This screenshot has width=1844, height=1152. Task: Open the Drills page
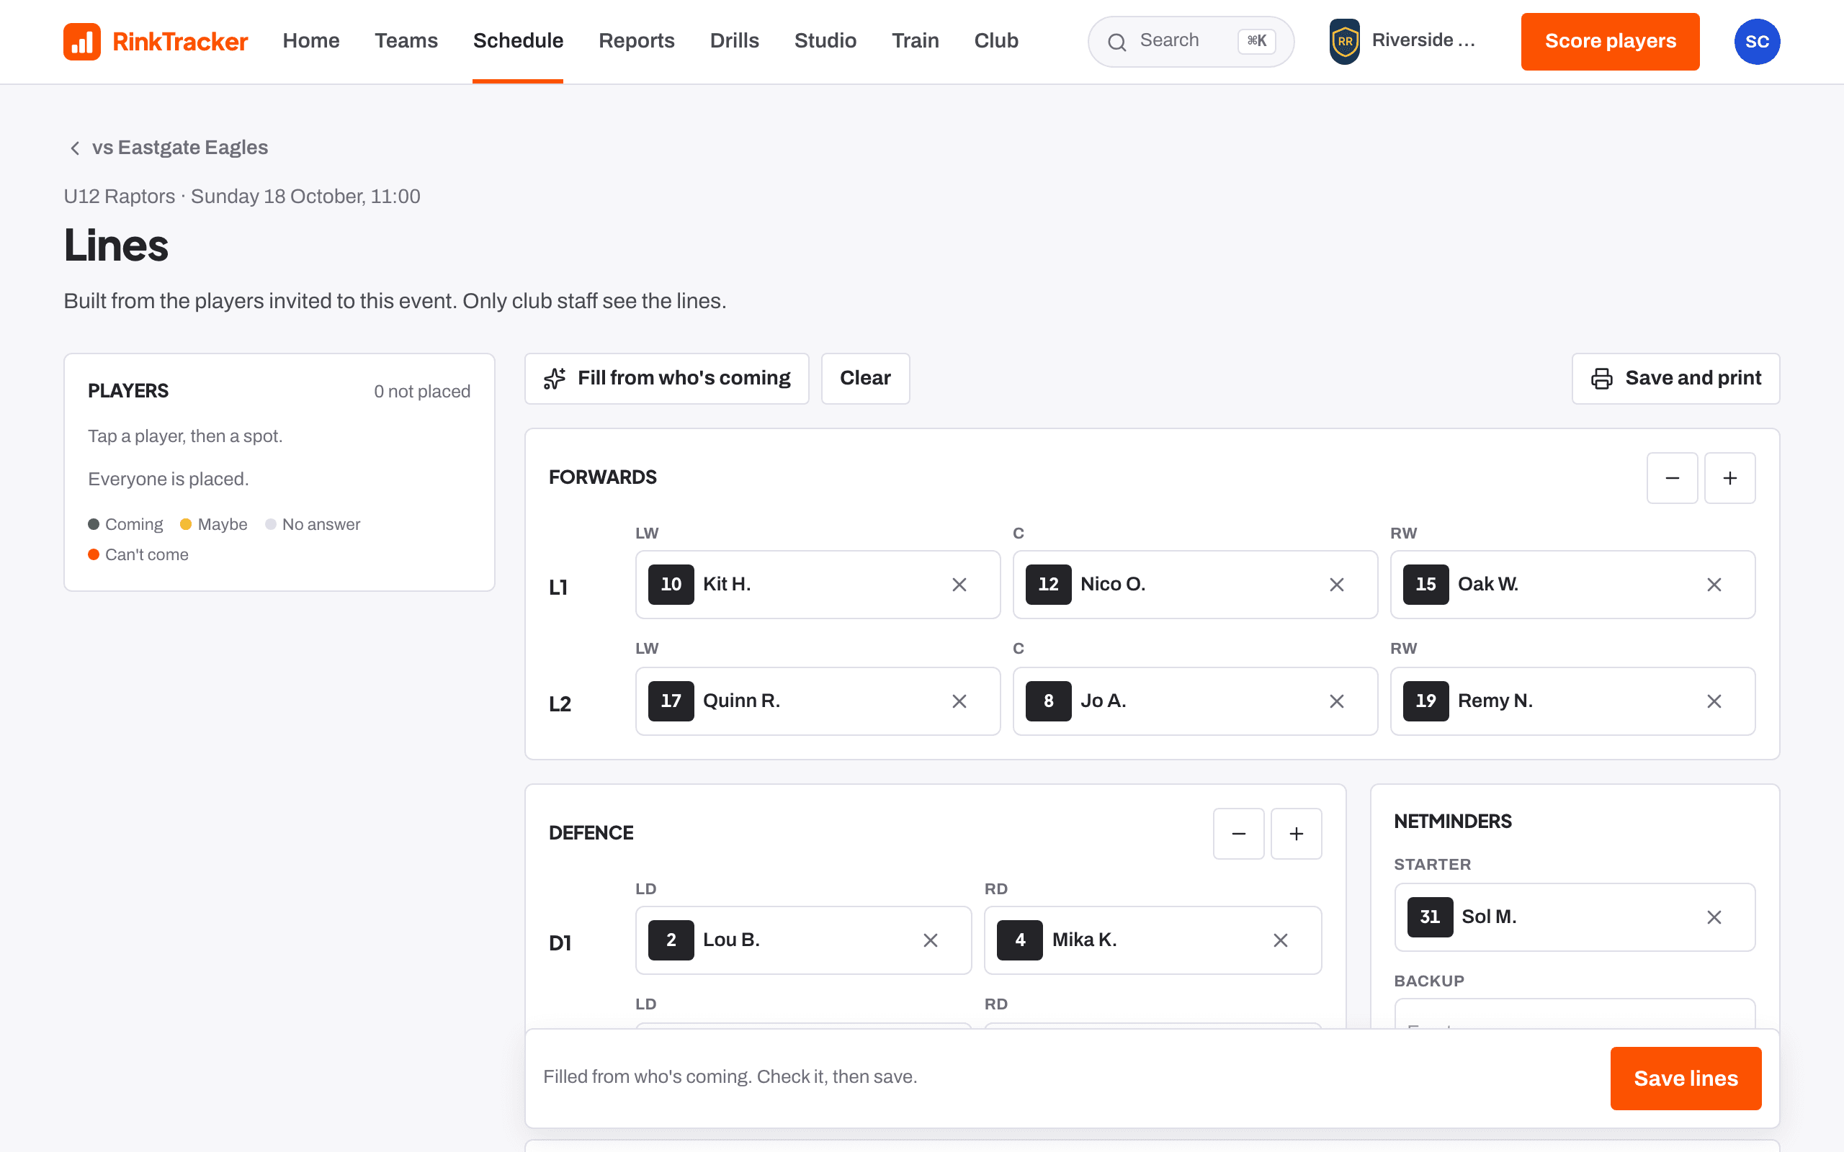[735, 40]
